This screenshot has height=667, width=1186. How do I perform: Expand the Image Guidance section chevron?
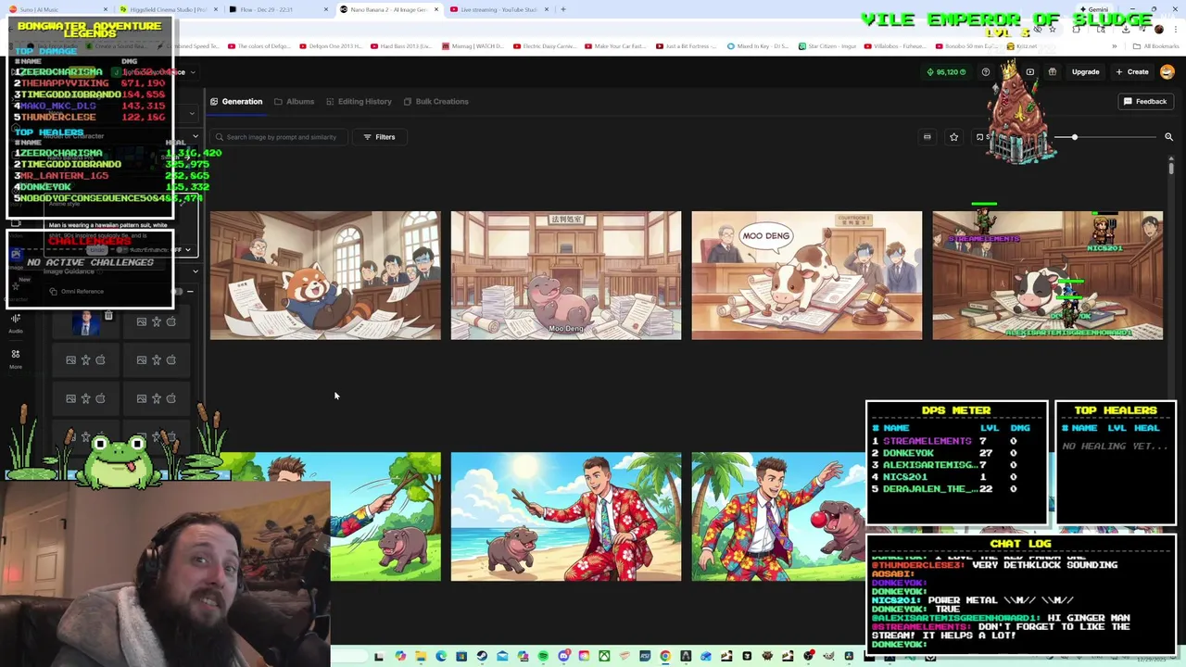tap(195, 271)
